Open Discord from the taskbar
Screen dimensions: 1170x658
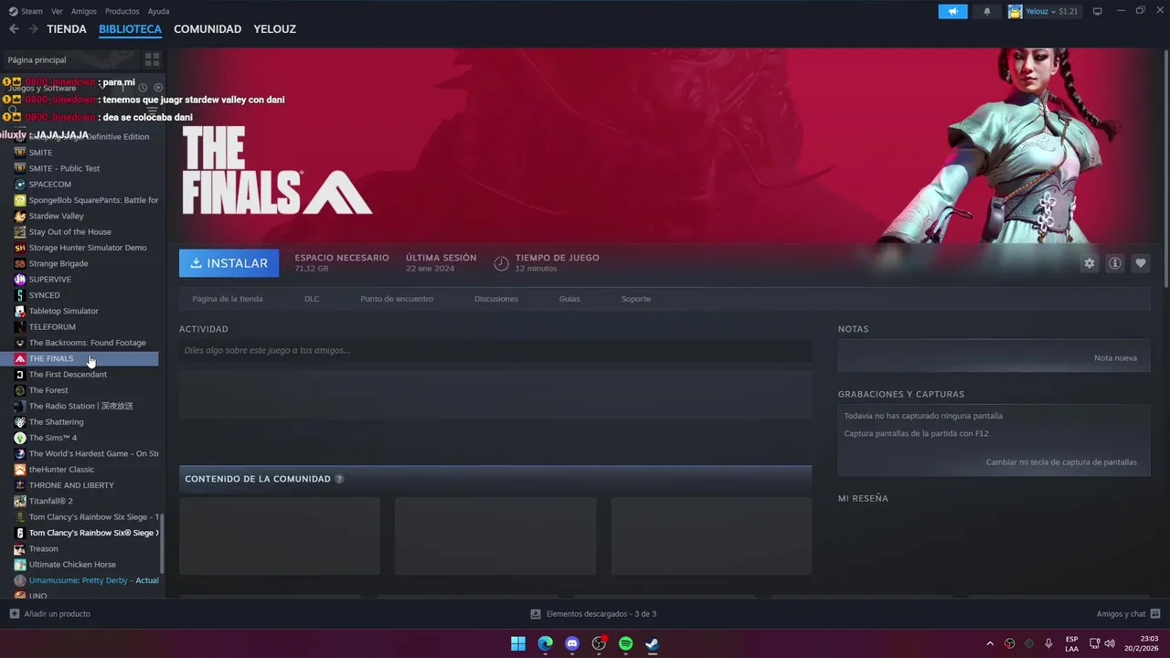(572, 643)
